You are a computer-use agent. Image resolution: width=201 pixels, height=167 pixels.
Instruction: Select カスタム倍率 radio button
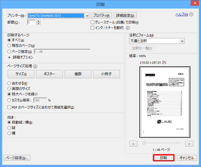point(9,100)
